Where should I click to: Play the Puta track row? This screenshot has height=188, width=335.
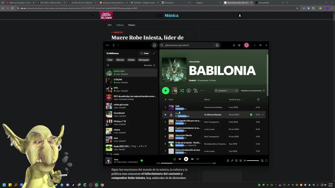point(165,115)
